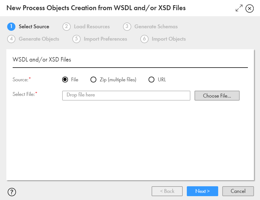The image size is (260, 200).
Task: Open help via the question mark icon
Action: [x=12, y=192]
